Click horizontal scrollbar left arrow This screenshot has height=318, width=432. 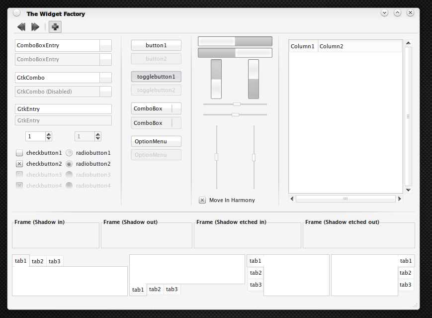pyautogui.click(x=292, y=199)
